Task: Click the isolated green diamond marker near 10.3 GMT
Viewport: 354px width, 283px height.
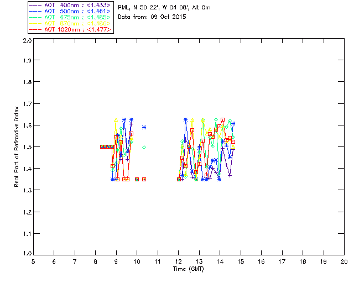Action: click(x=144, y=148)
